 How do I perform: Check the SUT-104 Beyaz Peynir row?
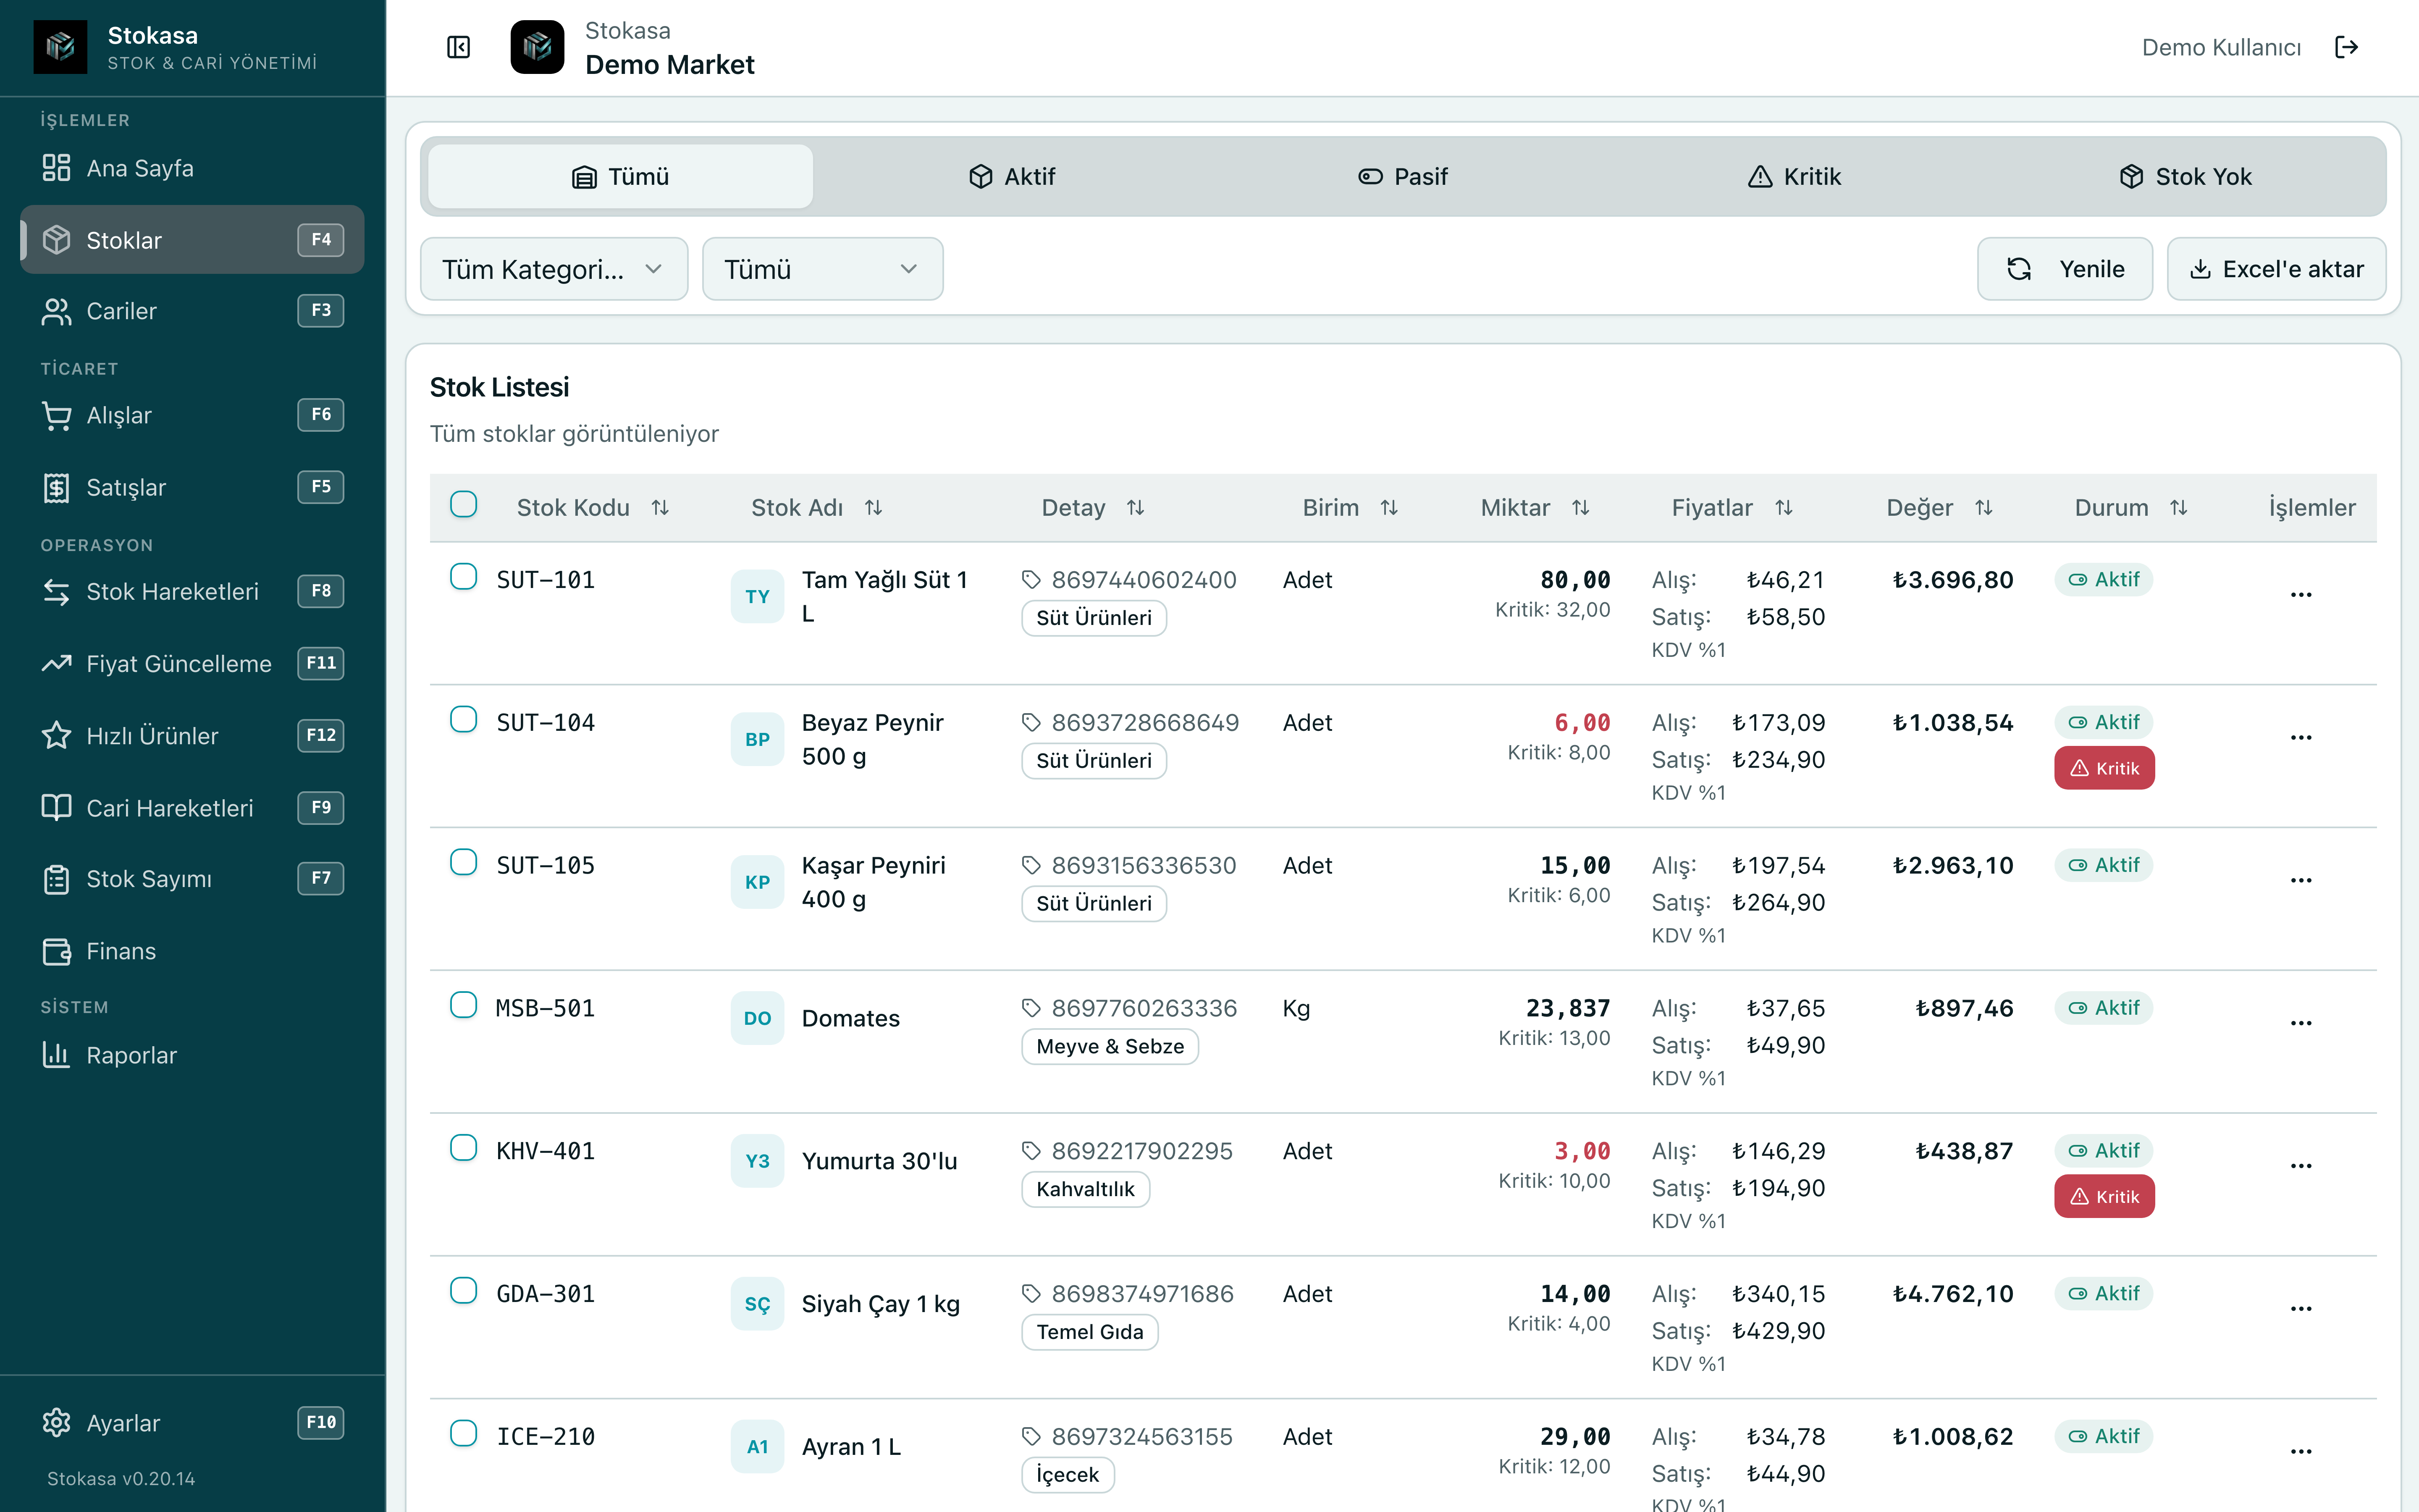pyautogui.click(x=463, y=719)
